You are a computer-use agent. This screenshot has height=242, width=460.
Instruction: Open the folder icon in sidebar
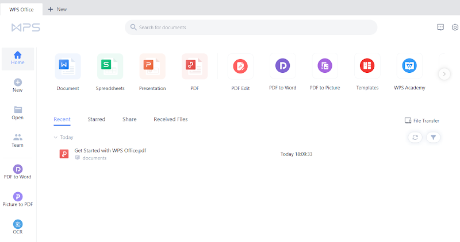(x=18, y=110)
